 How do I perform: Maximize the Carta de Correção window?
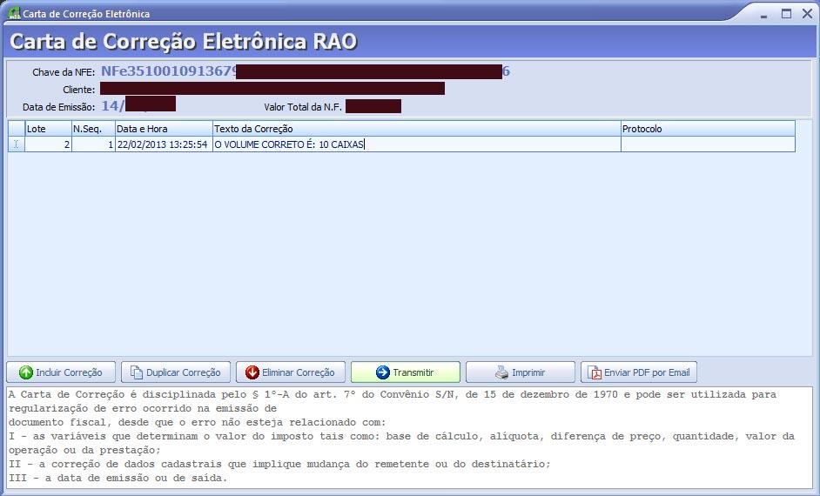point(786,14)
